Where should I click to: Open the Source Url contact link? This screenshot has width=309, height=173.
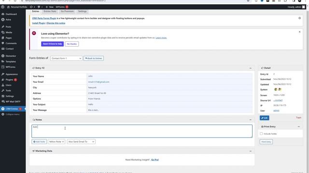278,100
